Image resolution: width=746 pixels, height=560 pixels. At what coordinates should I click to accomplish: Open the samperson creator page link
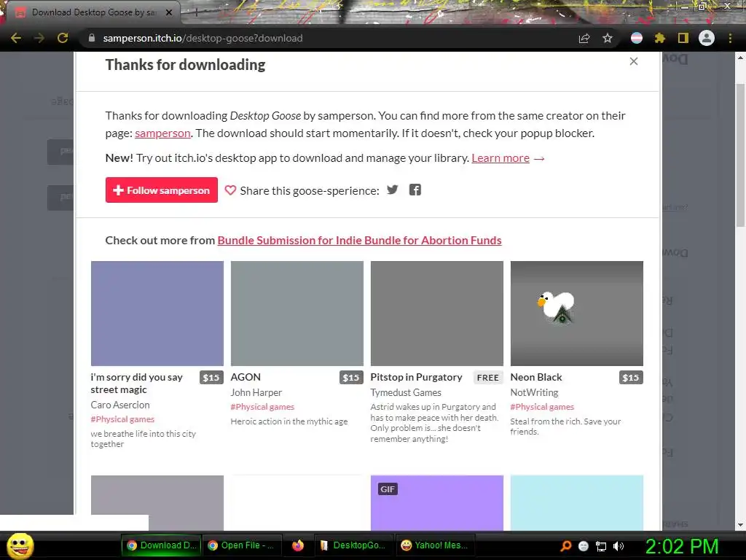tap(162, 133)
